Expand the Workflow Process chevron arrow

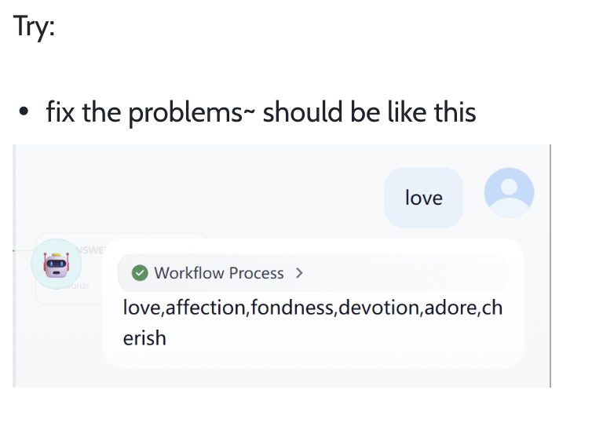pos(298,273)
